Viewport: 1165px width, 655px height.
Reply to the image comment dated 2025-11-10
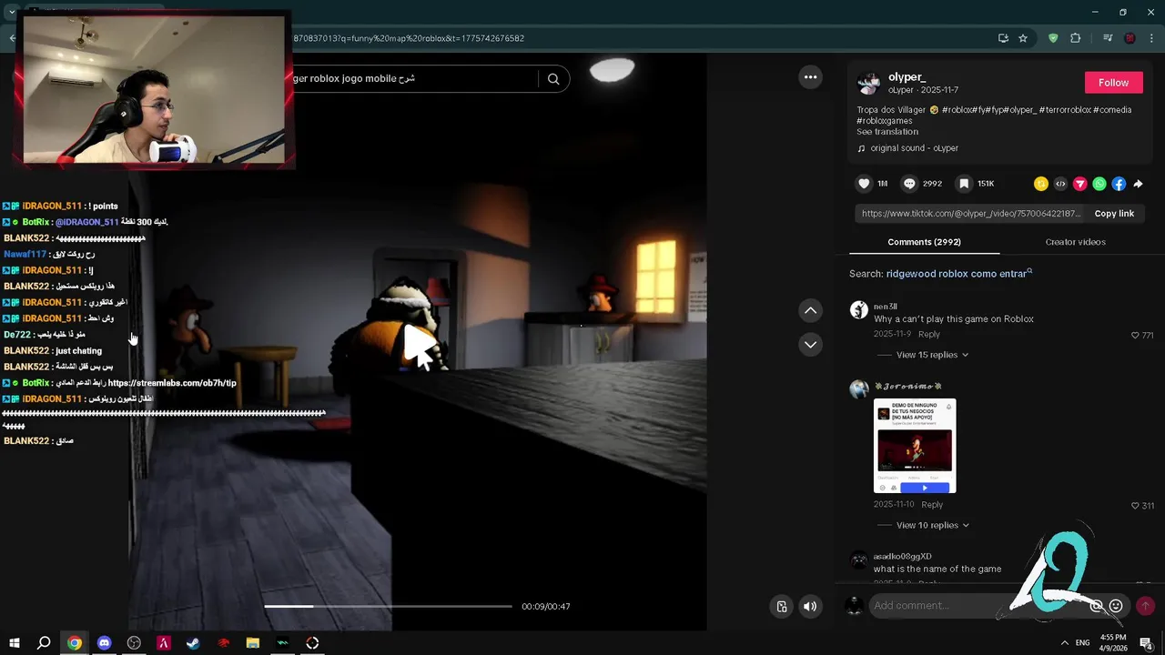pyautogui.click(x=932, y=505)
